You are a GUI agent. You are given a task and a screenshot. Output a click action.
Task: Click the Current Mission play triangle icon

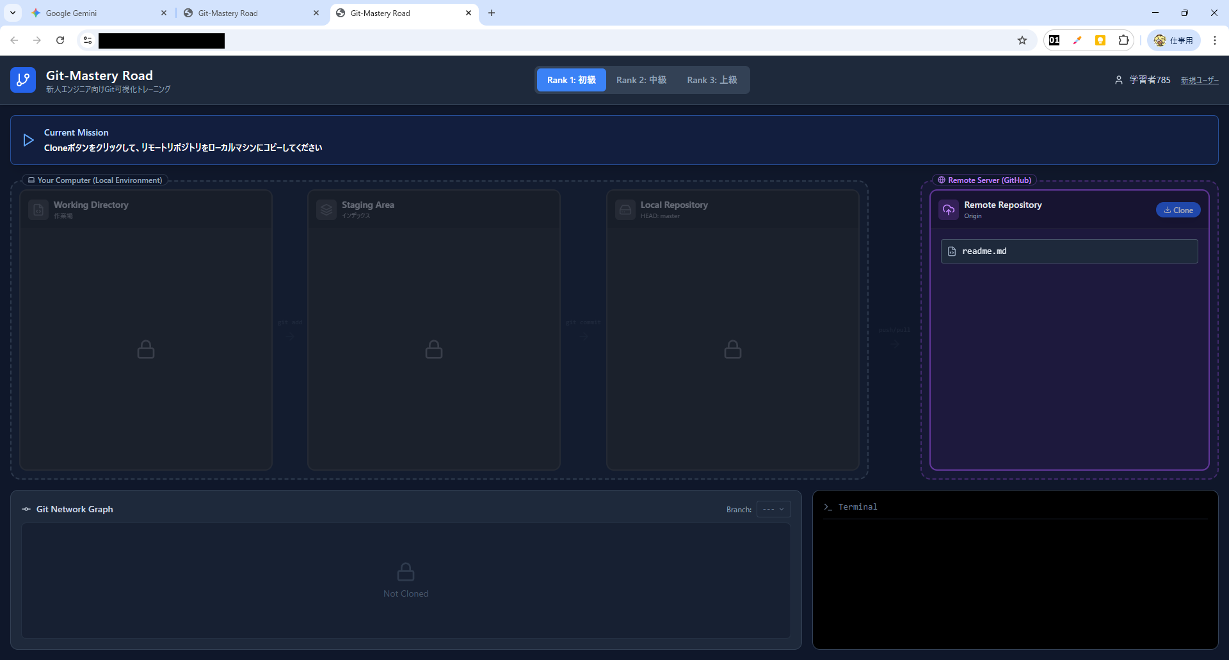[28, 140]
